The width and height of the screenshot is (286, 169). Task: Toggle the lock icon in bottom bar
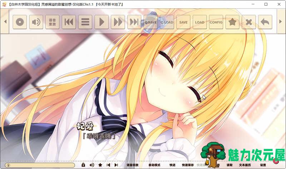(83, 165)
